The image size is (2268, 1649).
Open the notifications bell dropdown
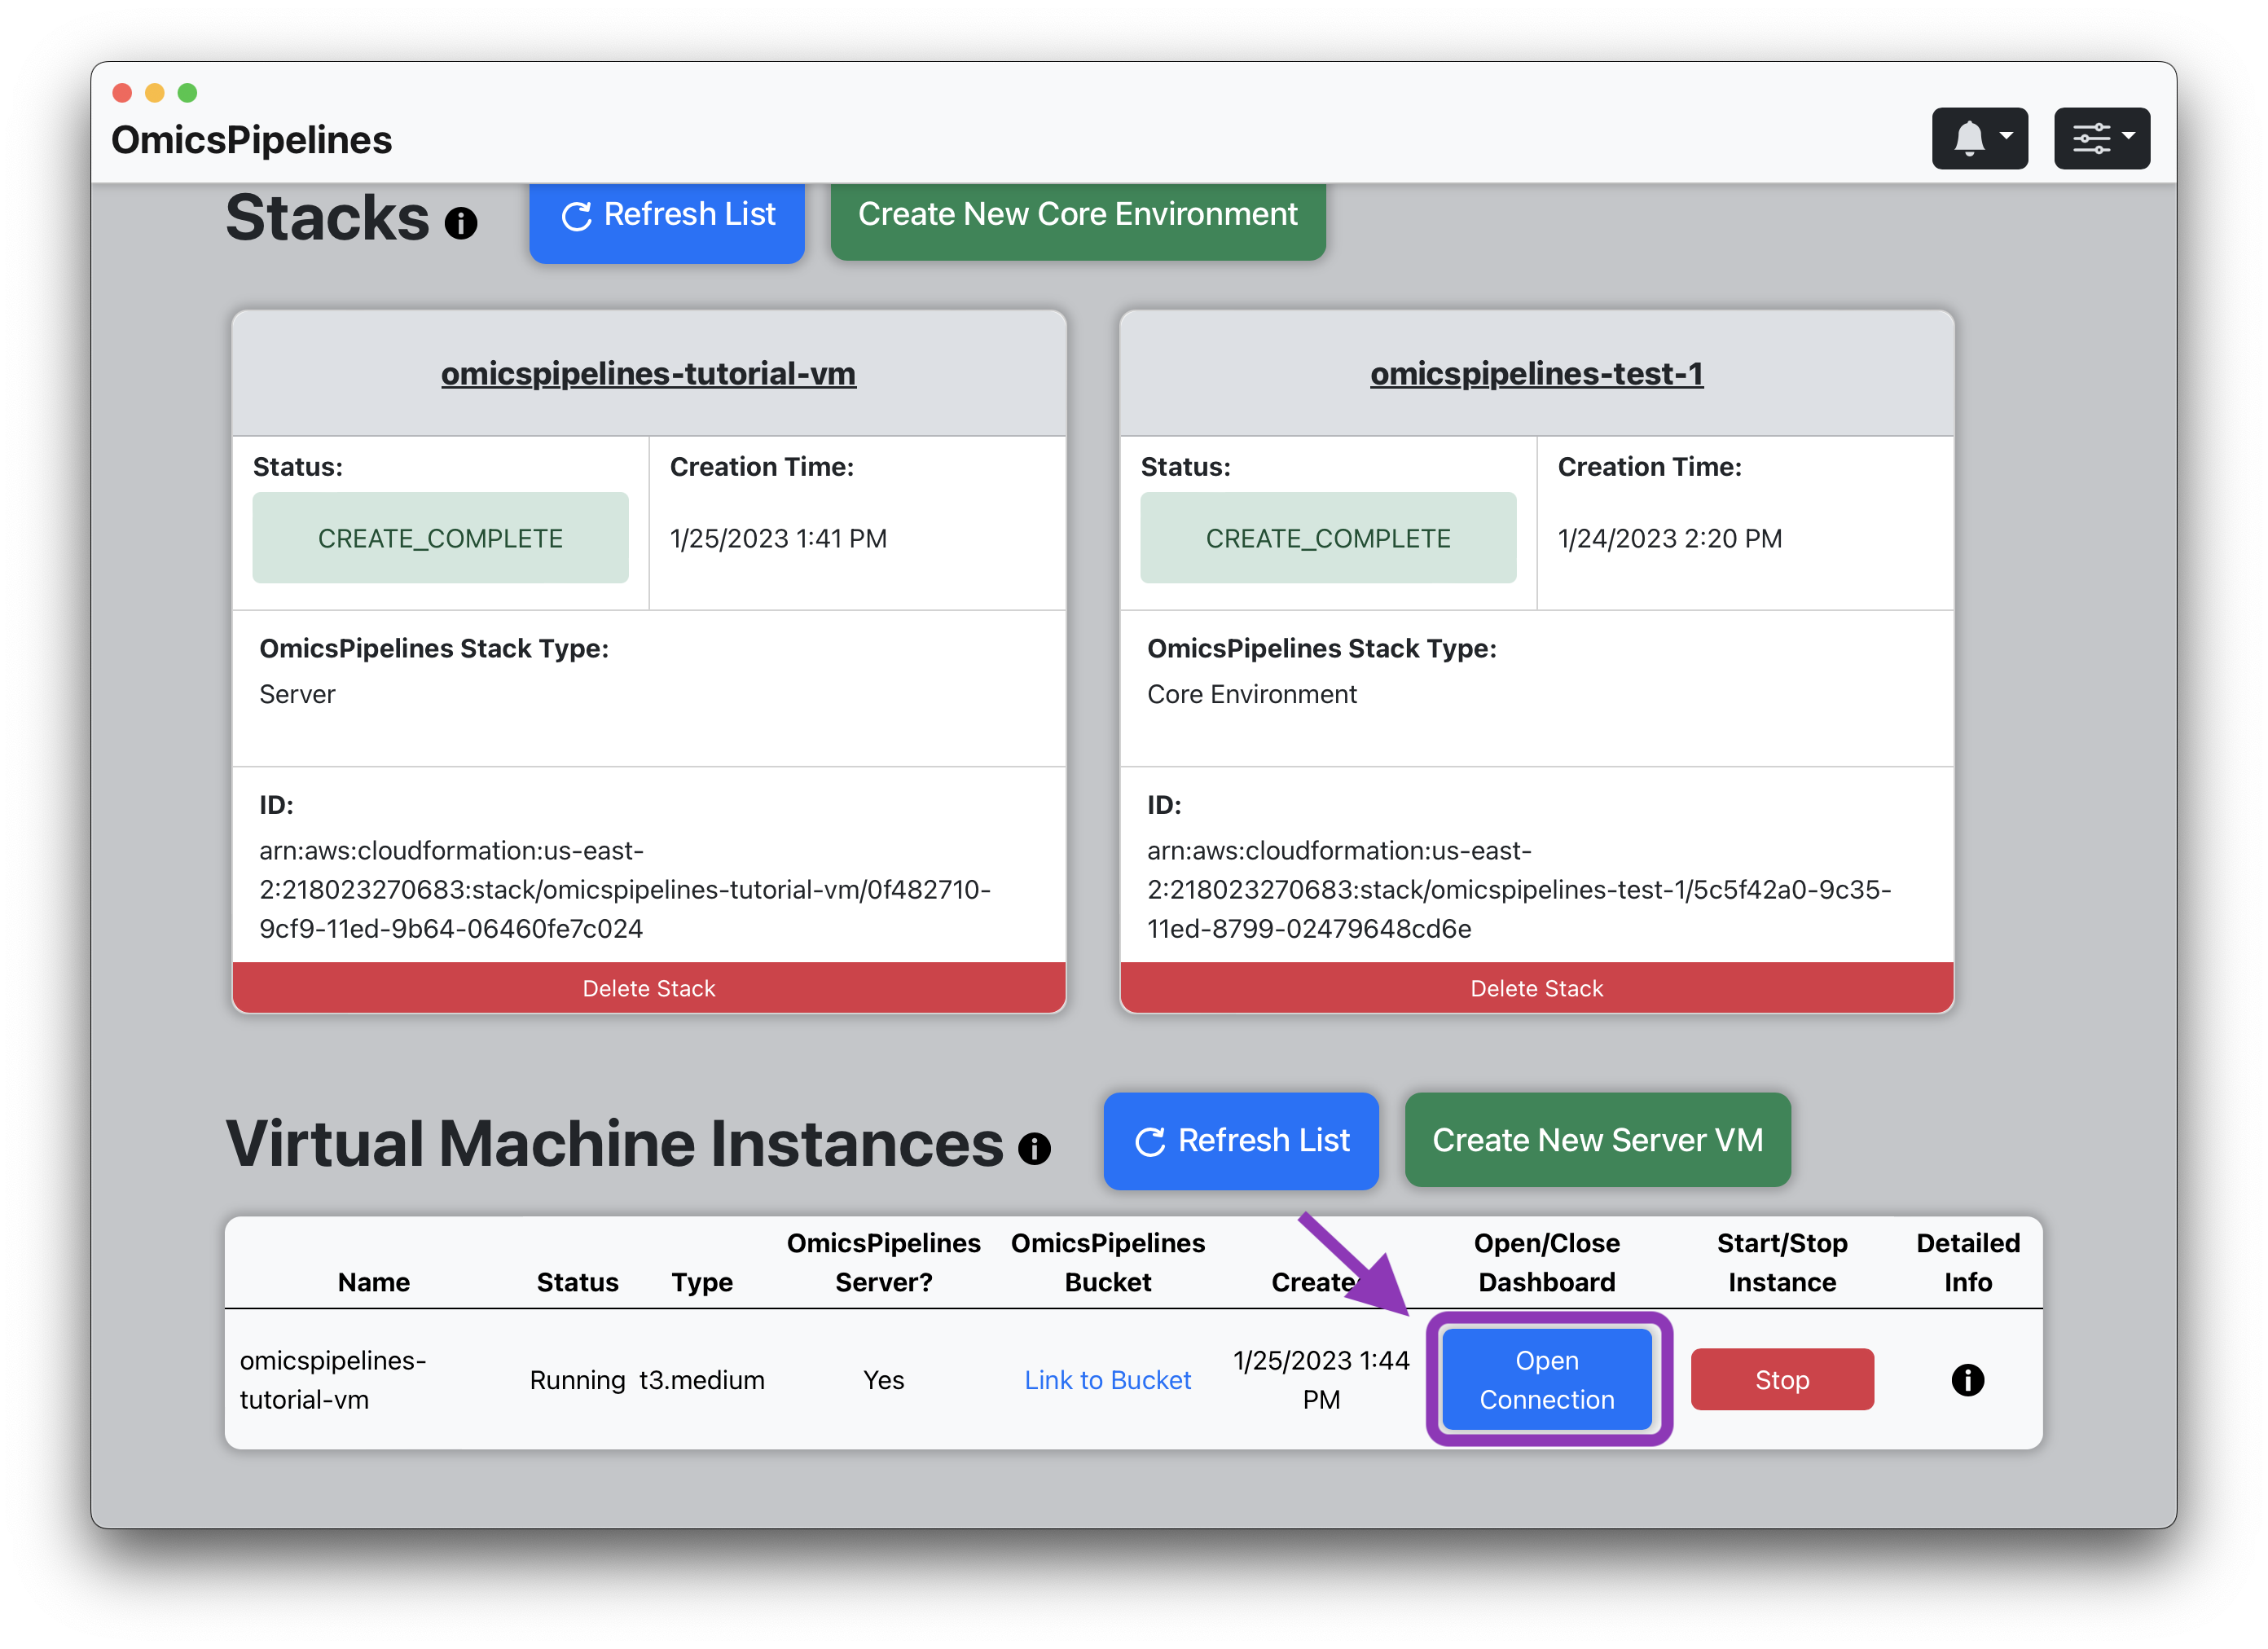click(1979, 138)
